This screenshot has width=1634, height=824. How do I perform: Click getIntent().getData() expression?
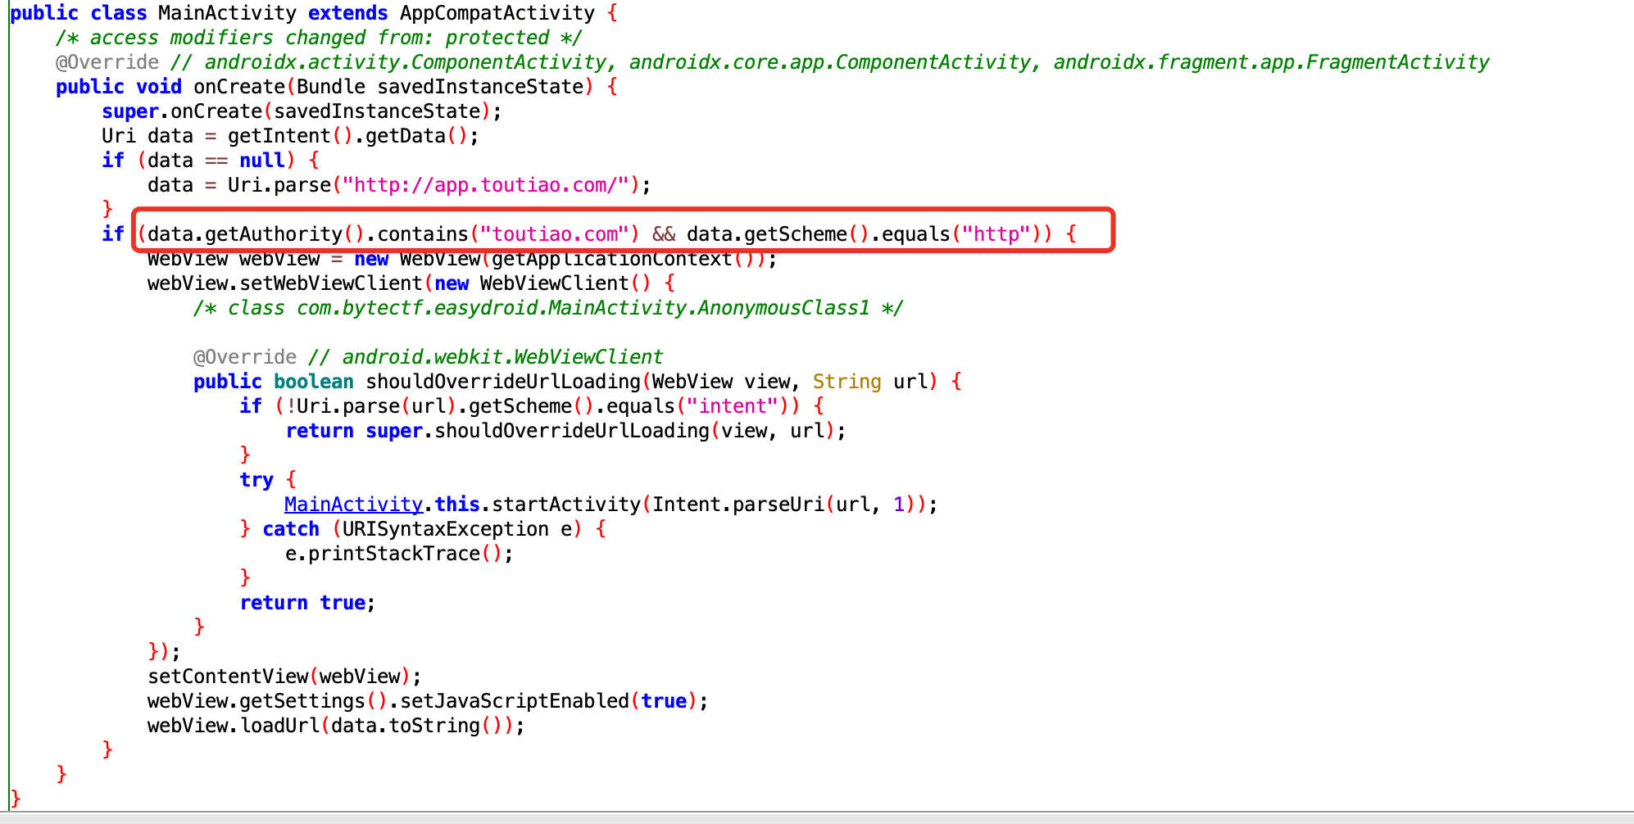click(347, 136)
